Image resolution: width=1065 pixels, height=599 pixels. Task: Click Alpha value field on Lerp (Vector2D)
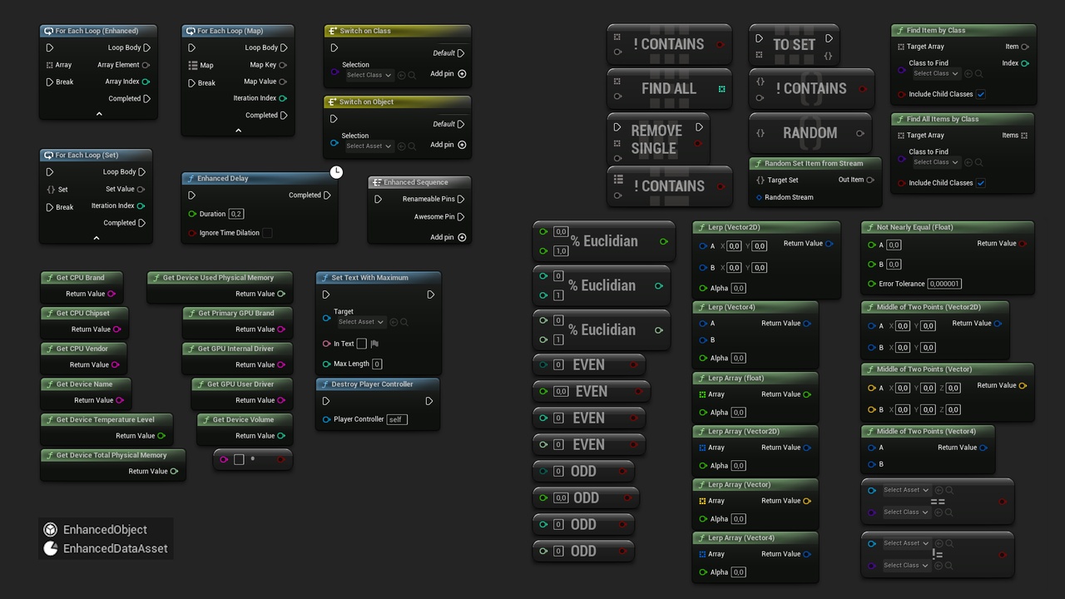tap(739, 289)
